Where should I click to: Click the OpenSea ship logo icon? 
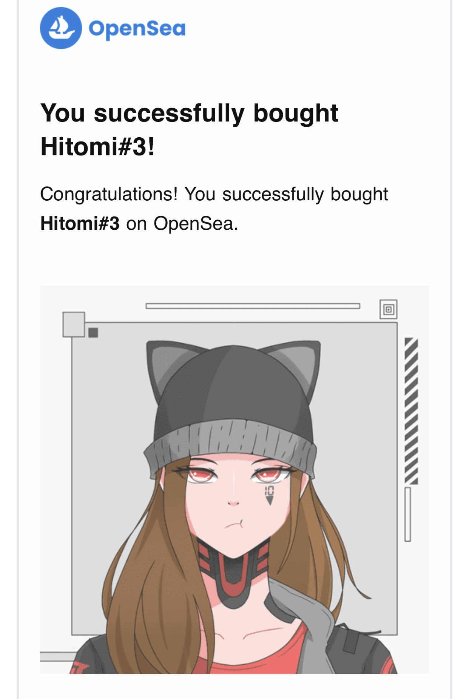pyautogui.click(x=61, y=28)
